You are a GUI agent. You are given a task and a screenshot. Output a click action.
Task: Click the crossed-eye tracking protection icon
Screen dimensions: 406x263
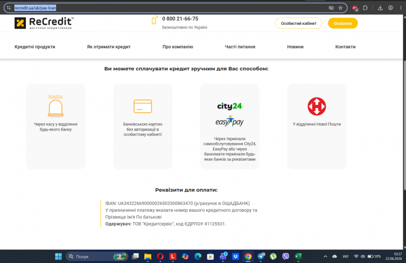[331, 8]
